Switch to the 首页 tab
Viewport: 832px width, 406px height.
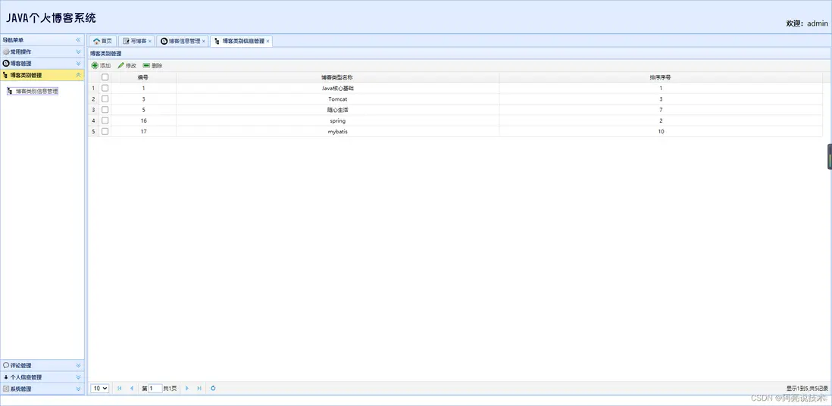(102, 41)
